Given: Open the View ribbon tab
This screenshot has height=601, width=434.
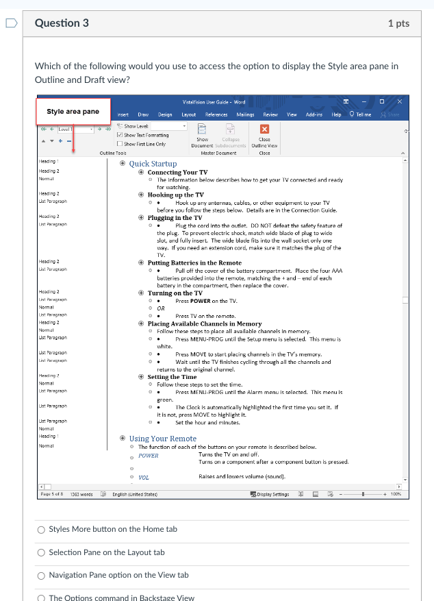Looking at the screenshot, I should (x=292, y=114).
